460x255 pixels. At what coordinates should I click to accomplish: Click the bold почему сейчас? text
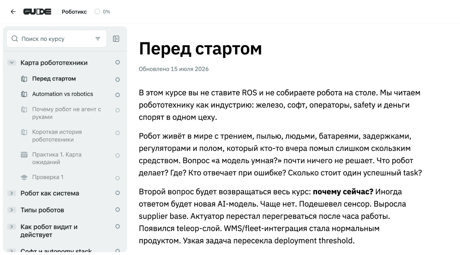coord(343,192)
